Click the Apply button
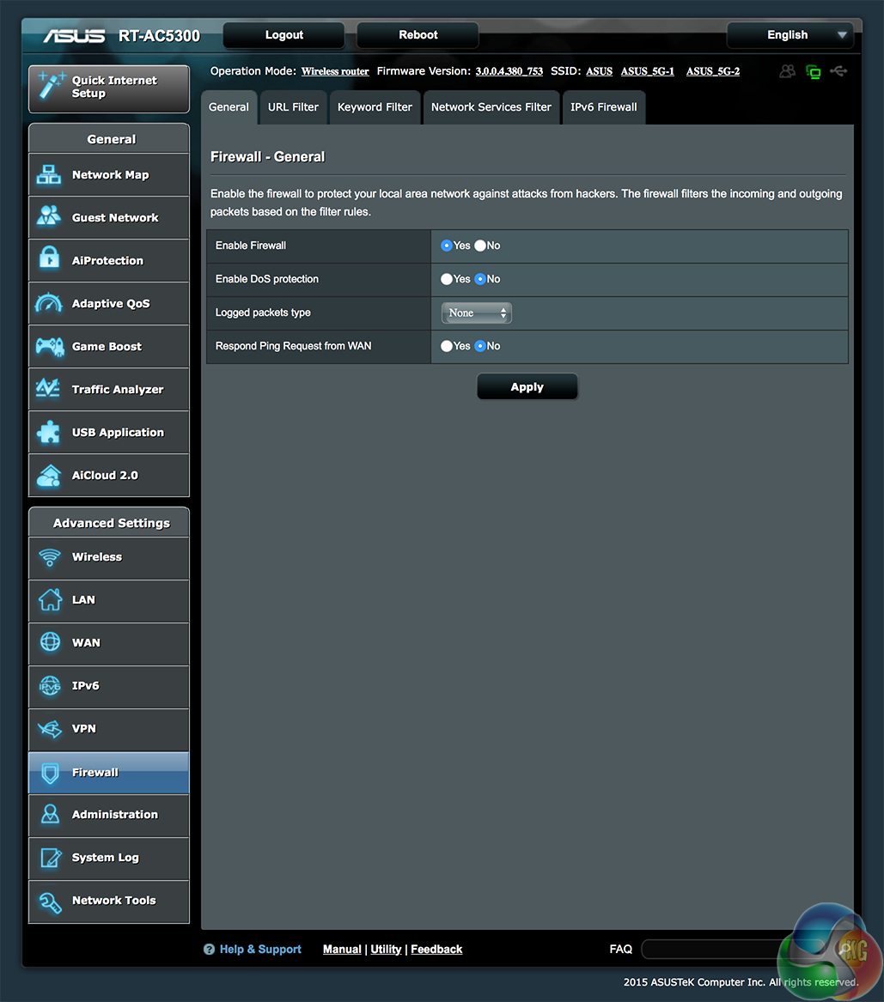 pos(527,386)
